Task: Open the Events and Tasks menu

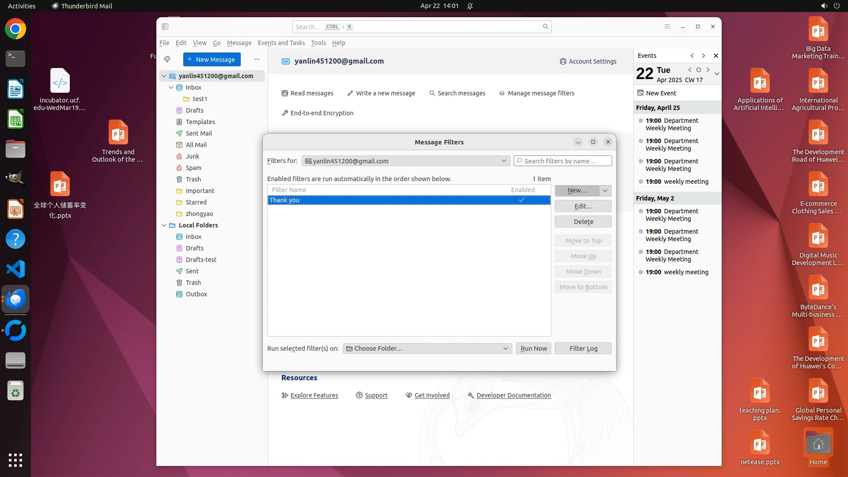Action: 281,43
